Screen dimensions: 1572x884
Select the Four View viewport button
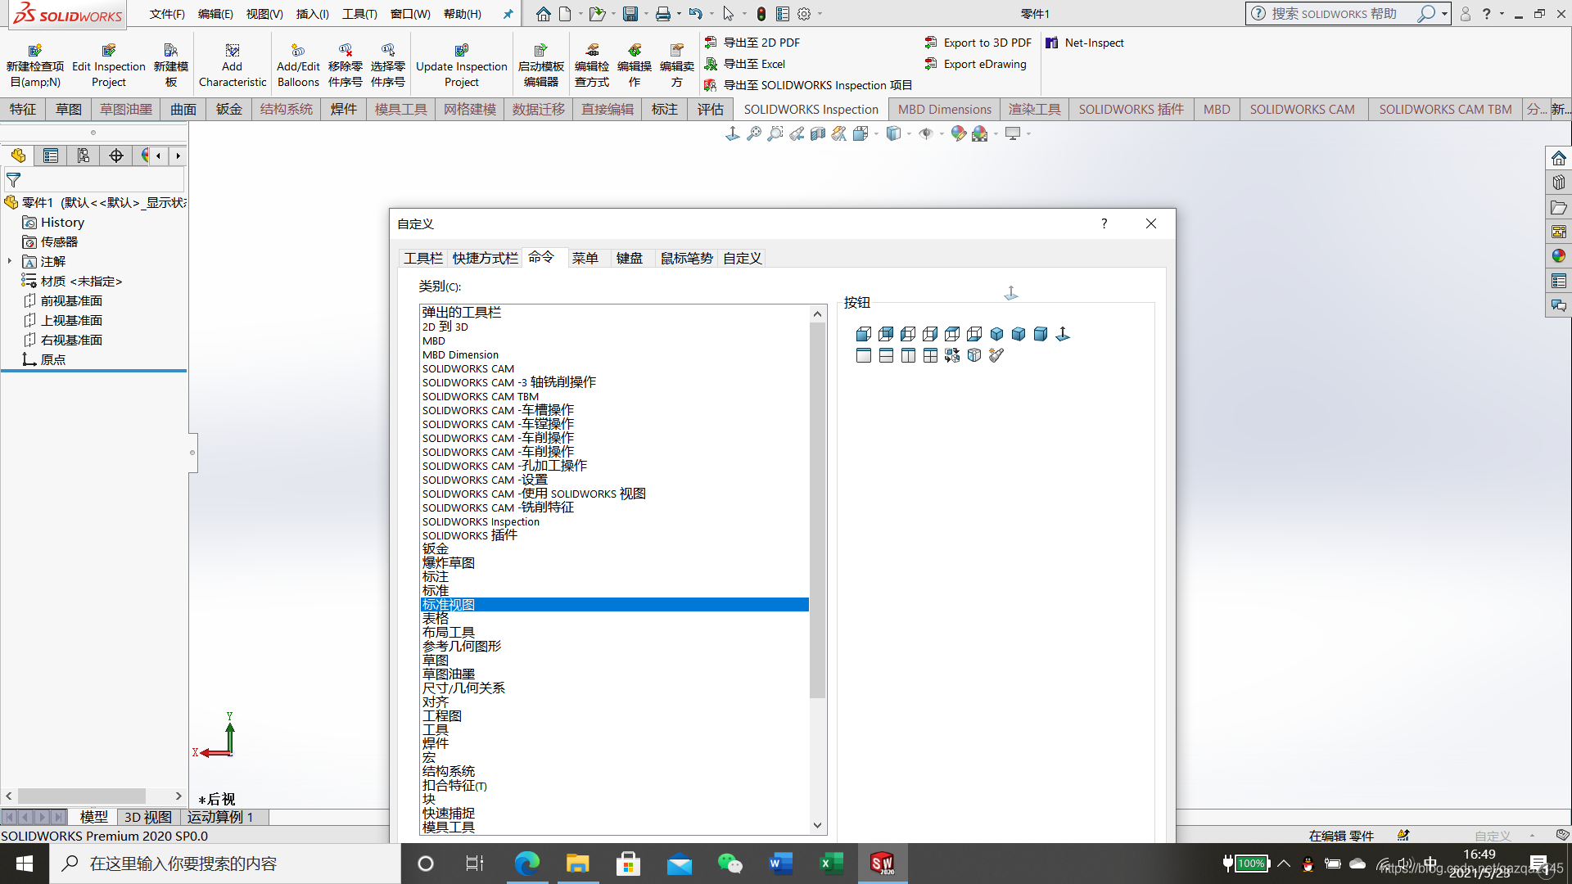930,355
